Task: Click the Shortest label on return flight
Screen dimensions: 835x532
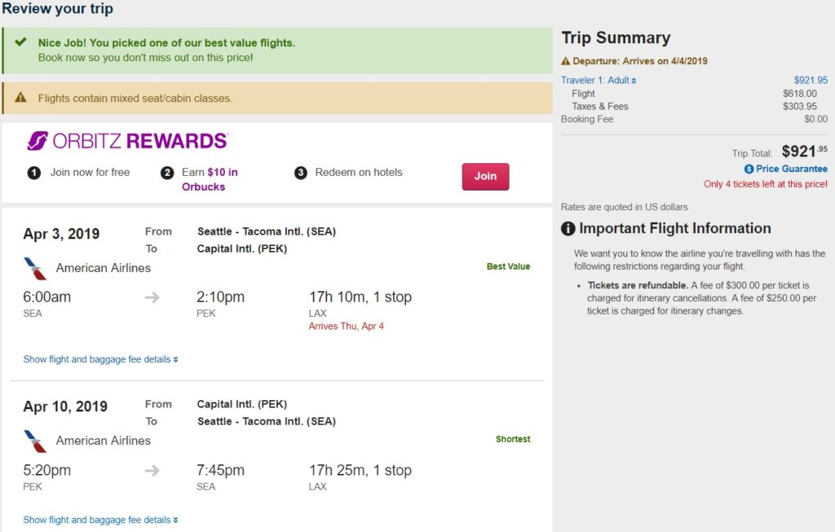Action: [513, 439]
